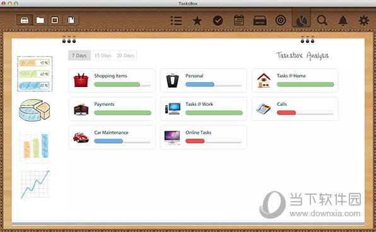
Task: Click the Shopping Items green progress bar
Action: (122, 84)
